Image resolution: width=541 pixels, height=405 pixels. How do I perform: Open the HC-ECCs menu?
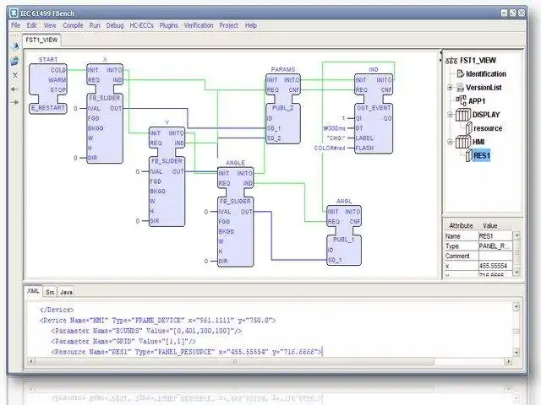point(141,25)
